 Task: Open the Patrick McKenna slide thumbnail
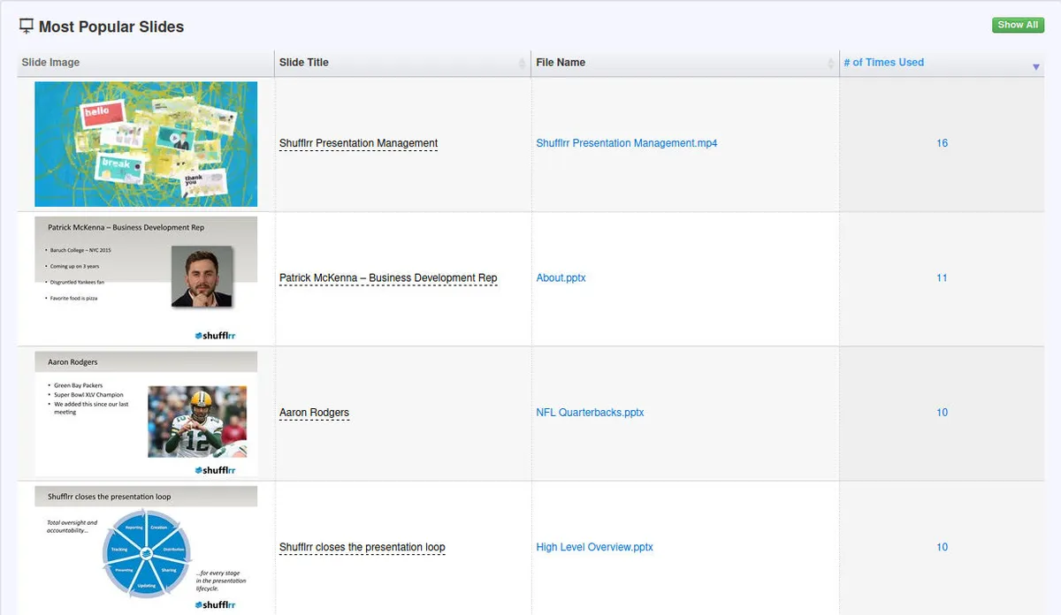point(146,278)
